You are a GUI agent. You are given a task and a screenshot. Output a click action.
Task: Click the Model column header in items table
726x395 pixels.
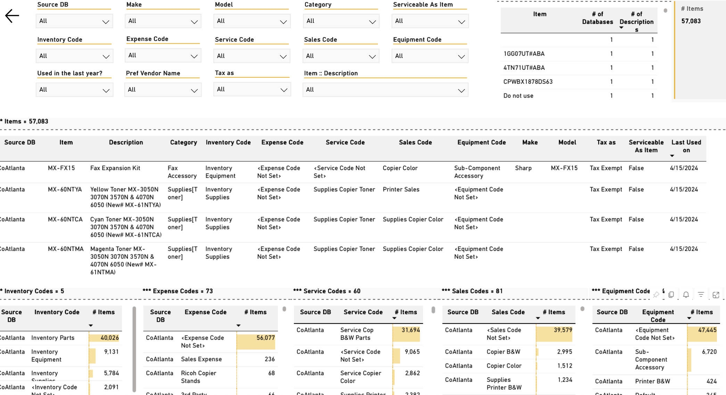567,142
